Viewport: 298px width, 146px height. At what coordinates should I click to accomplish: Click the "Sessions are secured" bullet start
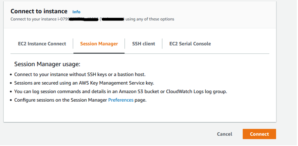[x=32, y=83]
